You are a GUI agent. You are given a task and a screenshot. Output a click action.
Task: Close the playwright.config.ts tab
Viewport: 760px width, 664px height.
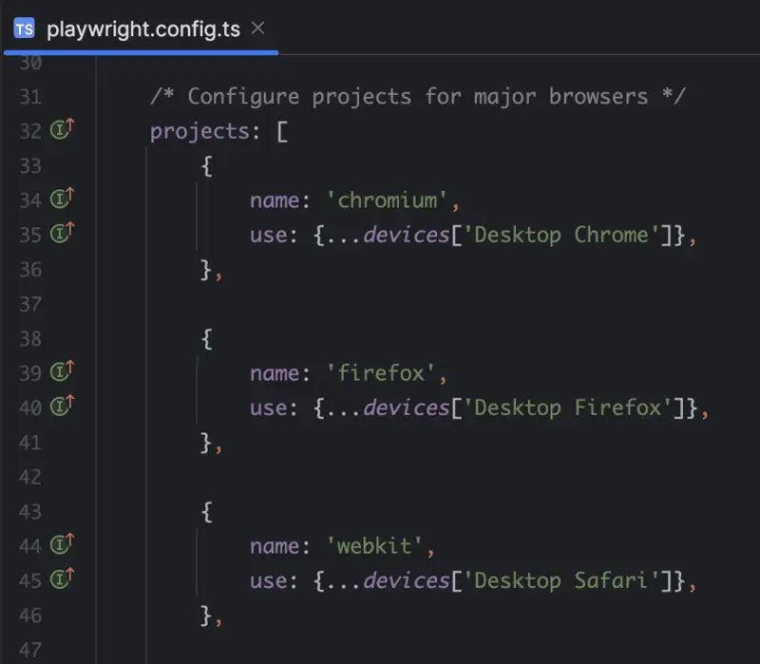tap(257, 28)
